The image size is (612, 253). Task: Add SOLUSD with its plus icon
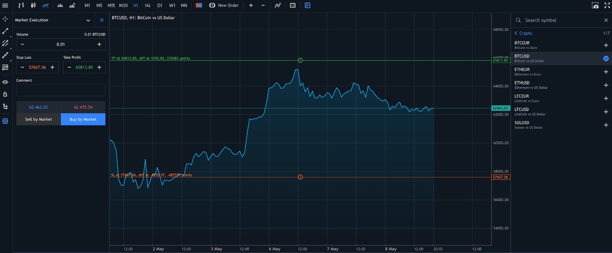[x=606, y=125]
